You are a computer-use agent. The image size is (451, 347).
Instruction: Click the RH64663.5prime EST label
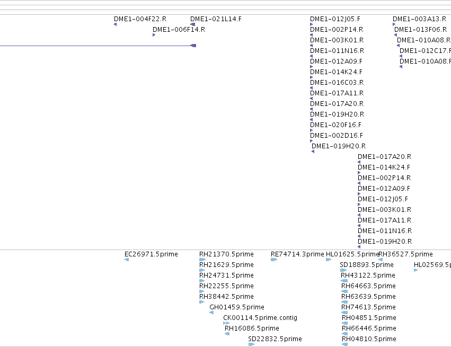pyautogui.click(x=368, y=286)
